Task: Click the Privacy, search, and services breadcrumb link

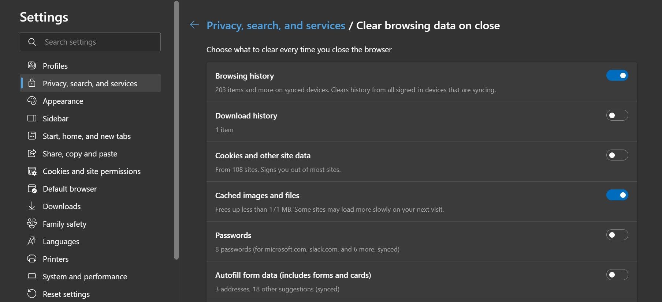Action: click(x=276, y=25)
